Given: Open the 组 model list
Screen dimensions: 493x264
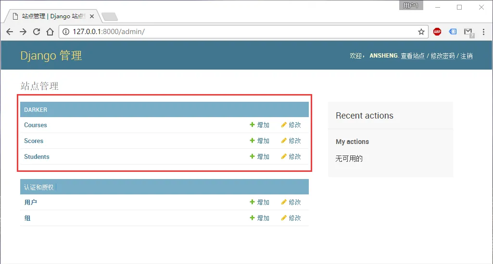Looking at the screenshot, I should pyautogui.click(x=27, y=218).
